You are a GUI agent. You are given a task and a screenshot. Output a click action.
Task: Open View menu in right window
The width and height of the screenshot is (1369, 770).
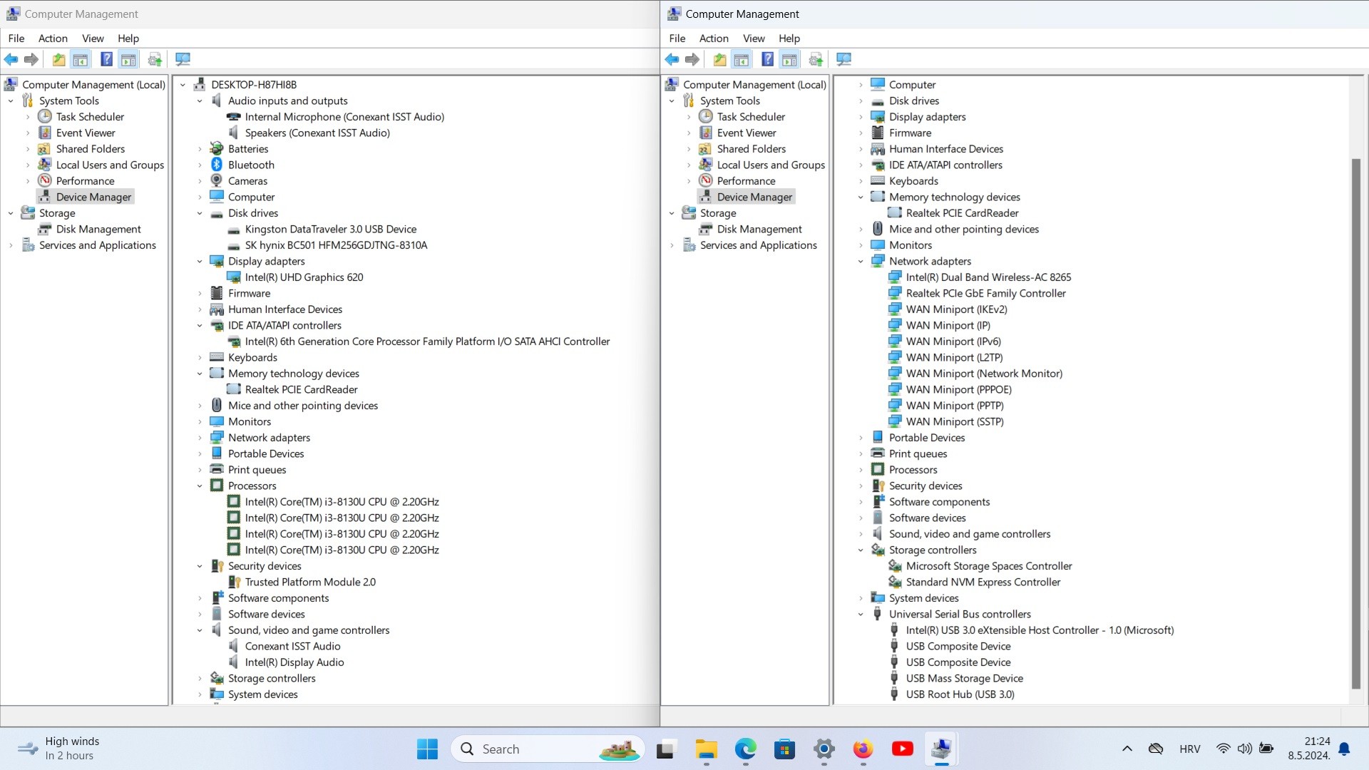754,38
